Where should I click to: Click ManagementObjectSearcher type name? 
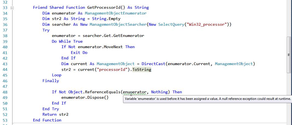click(x=118, y=24)
